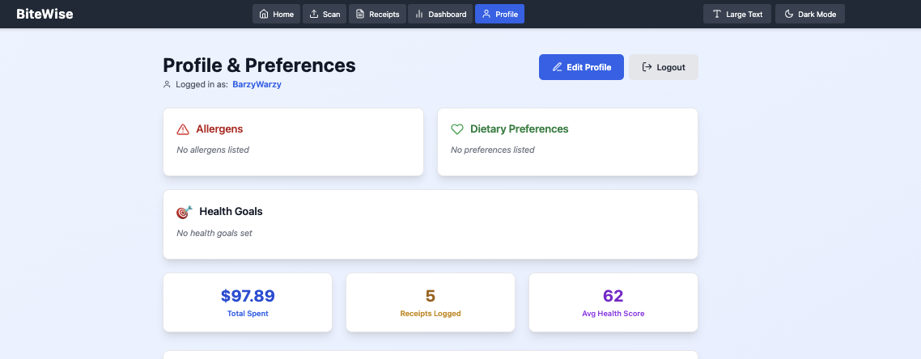
Task: Click the house icon in Home tab
Action: (x=264, y=14)
